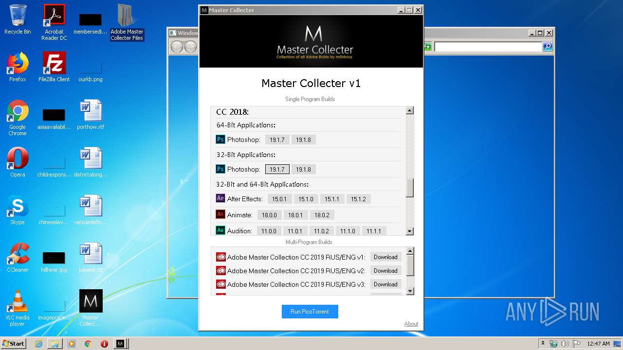Click scroll down arrow of Single Program Builds list
The width and height of the screenshot is (623, 350).
[410, 231]
